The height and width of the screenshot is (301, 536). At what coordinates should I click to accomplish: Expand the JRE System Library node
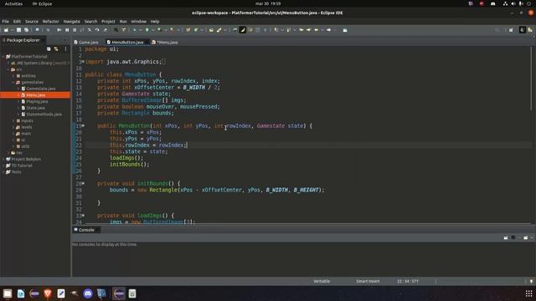(8, 64)
